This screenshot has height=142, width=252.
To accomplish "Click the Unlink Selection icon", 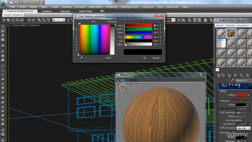I will click(x=44, y=20).
